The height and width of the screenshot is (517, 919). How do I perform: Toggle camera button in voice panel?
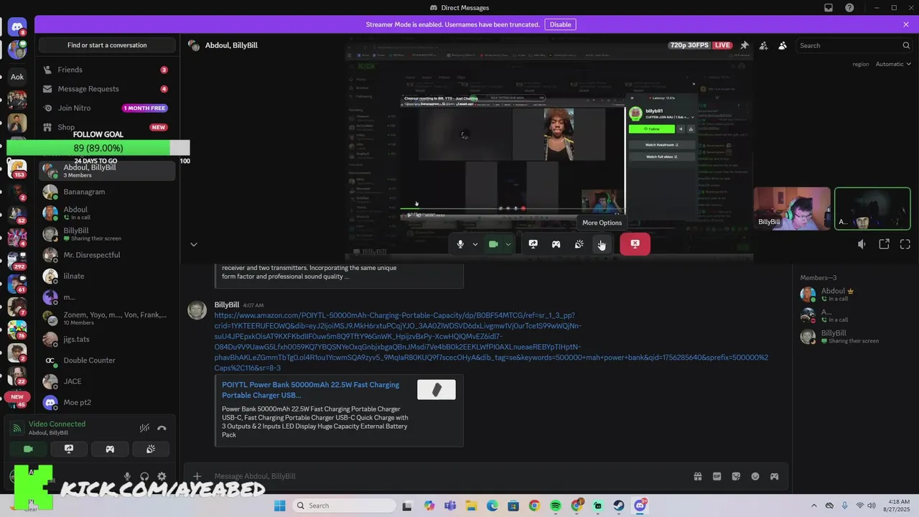click(28, 449)
